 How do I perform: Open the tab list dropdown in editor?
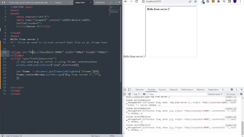click(119, 3)
